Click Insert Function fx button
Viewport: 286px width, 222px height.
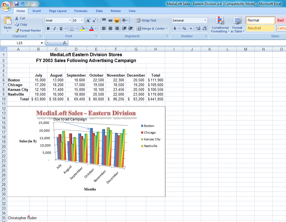[x=65, y=43]
